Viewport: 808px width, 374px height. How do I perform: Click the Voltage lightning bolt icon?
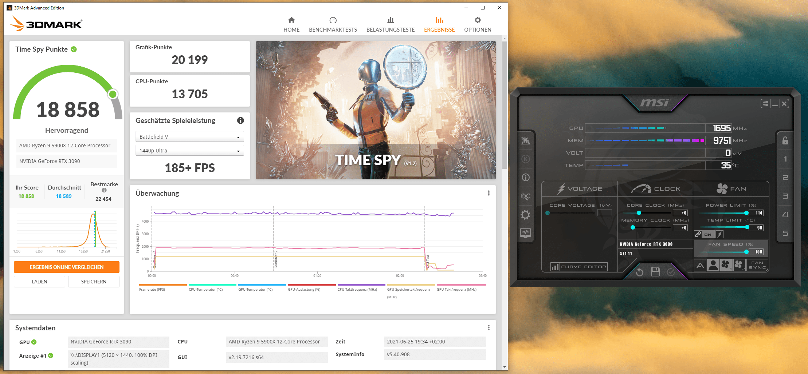561,188
